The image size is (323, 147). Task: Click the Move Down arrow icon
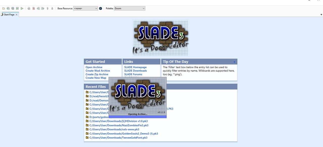52,8
